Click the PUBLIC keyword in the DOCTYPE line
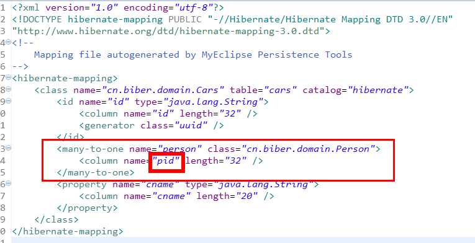Viewport: 475px width, 243px height. [185, 19]
